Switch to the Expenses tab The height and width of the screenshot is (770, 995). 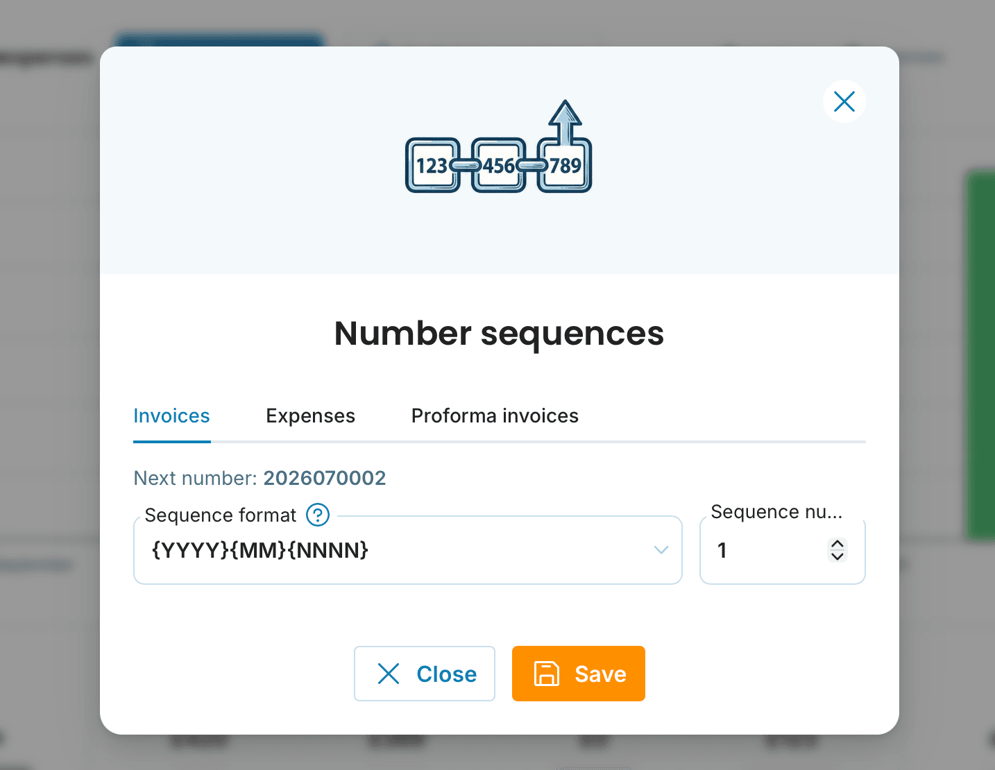coord(310,416)
